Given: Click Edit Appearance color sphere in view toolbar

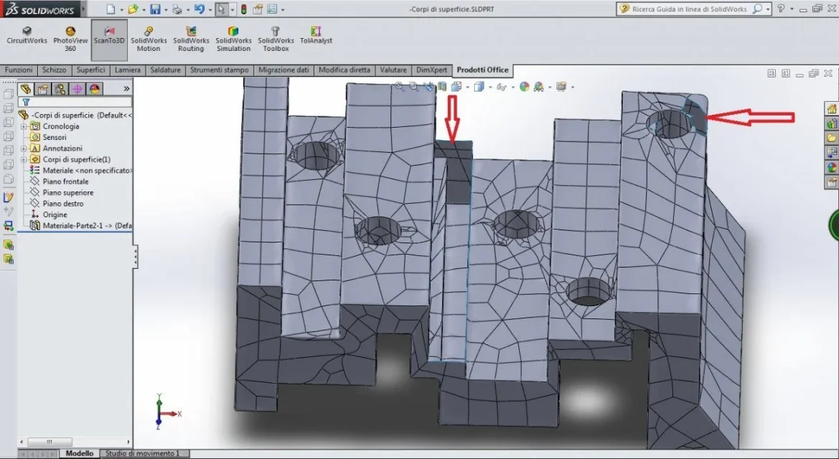Looking at the screenshot, I should tap(524, 87).
